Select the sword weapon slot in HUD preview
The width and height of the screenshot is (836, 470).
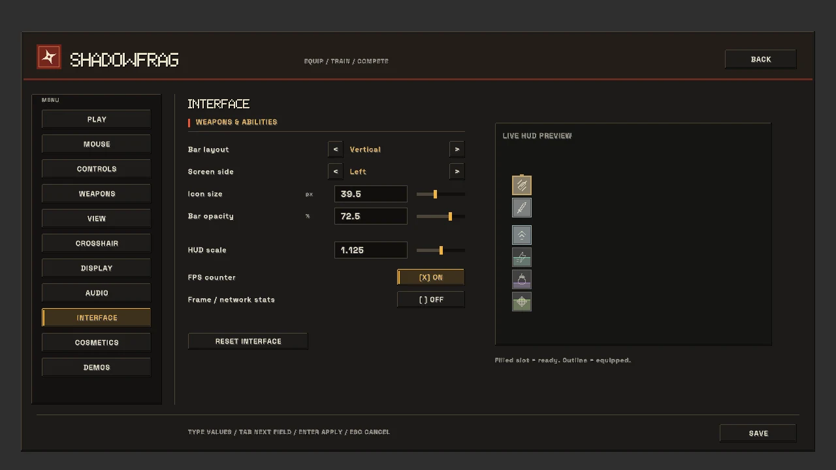pyautogui.click(x=522, y=208)
